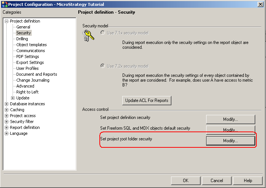266x188 pixels.
Task: Collapse the Project definition tree node
Action: pyautogui.click(x=6, y=21)
